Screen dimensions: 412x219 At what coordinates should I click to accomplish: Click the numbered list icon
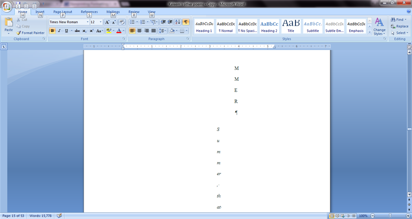coord(143,22)
